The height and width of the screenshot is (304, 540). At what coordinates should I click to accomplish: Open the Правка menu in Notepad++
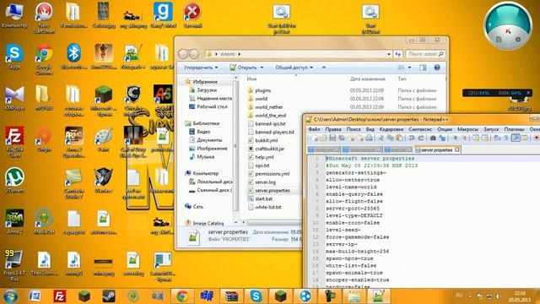click(333, 129)
